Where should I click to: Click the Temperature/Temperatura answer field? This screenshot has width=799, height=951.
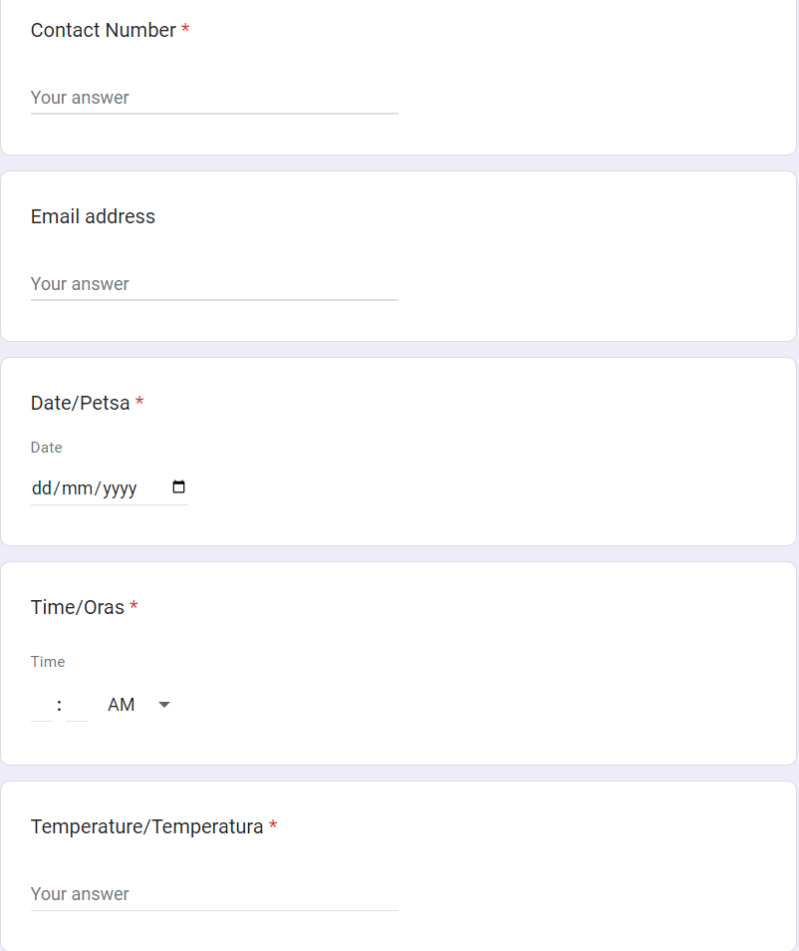point(213,894)
